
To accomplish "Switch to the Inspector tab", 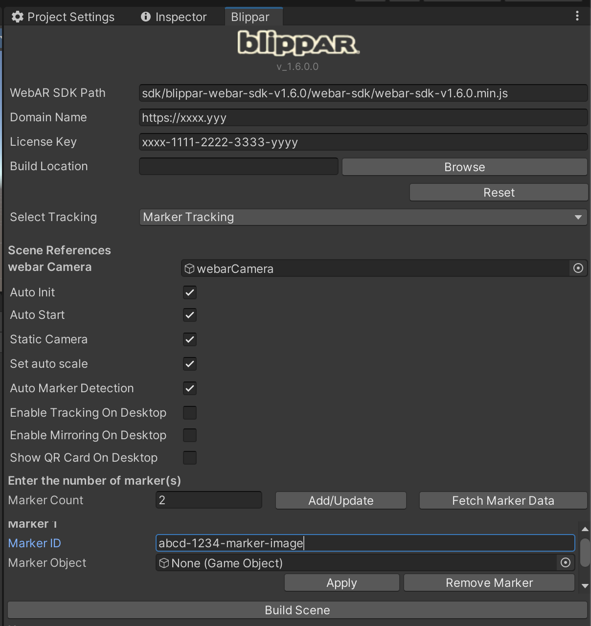I will (x=174, y=17).
